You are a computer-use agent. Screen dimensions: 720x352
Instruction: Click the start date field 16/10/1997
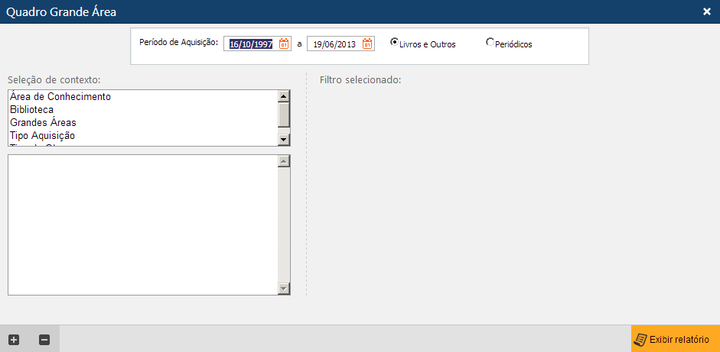[x=251, y=44]
